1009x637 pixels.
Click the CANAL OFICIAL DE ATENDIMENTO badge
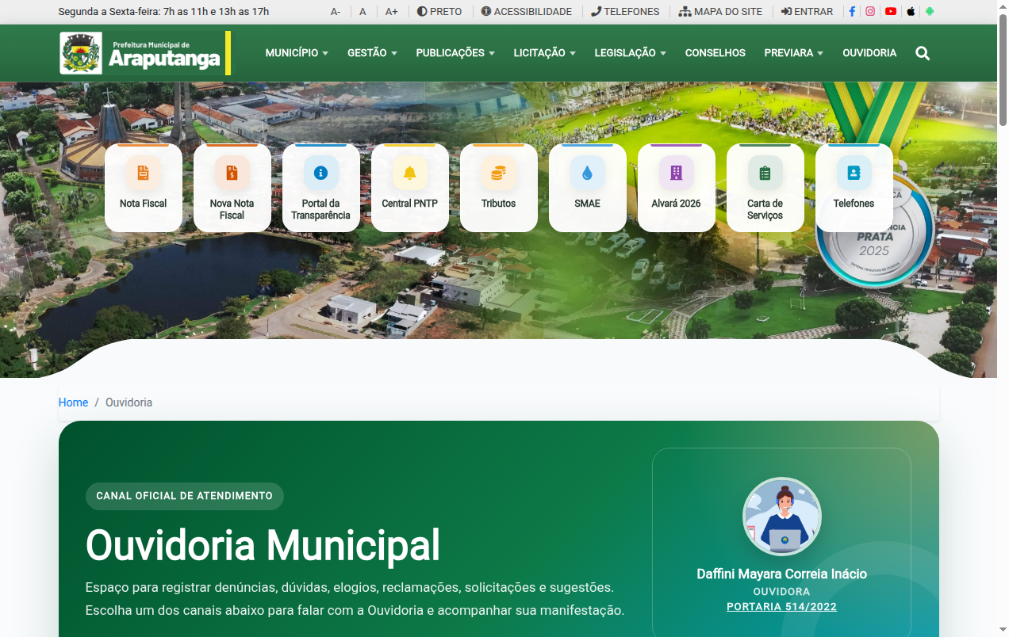(x=184, y=496)
